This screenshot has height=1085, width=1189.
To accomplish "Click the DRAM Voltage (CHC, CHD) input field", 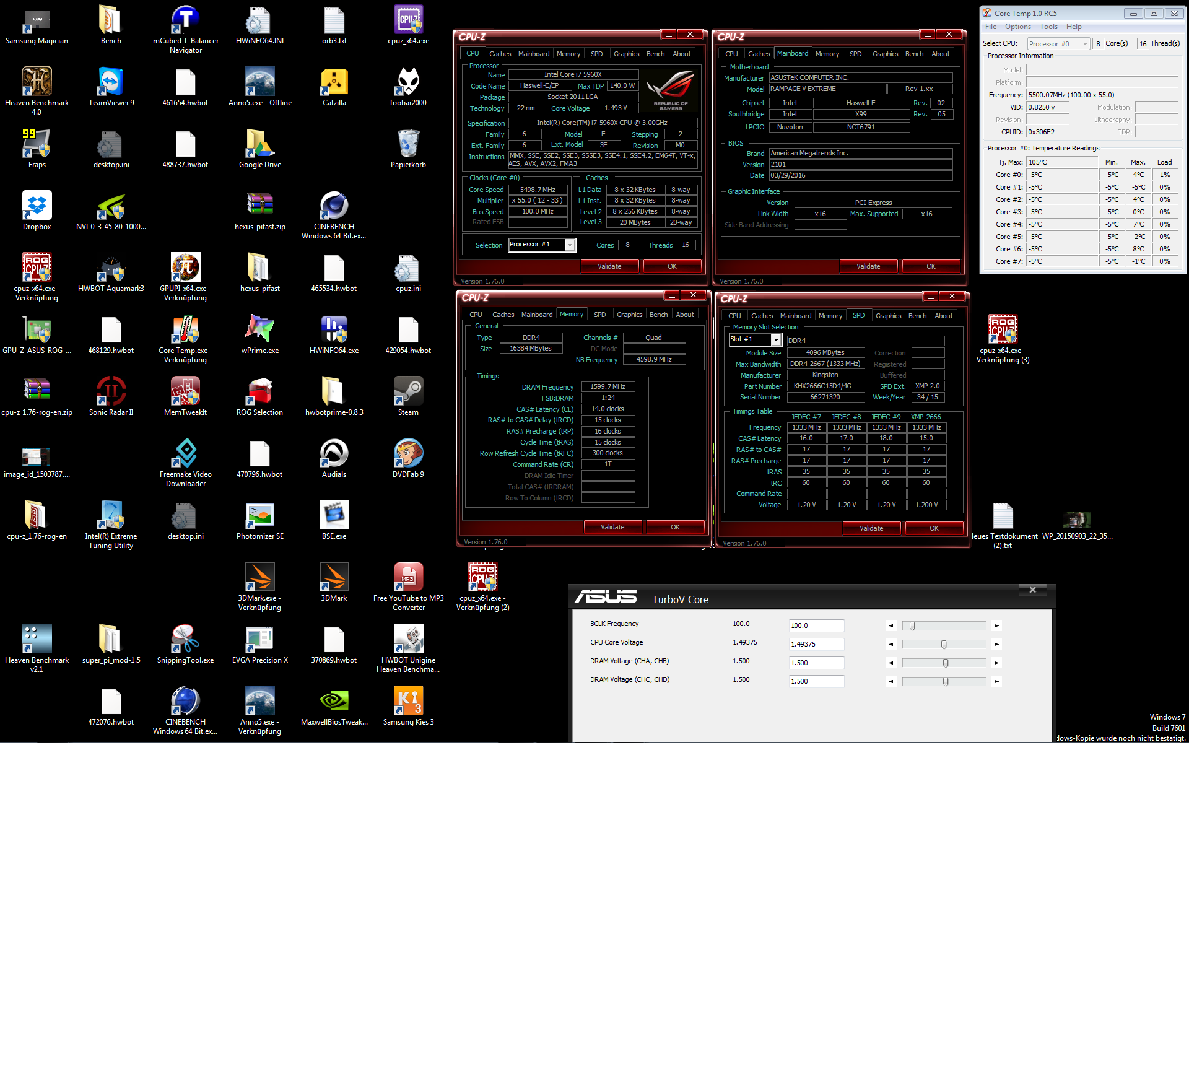I will click(816, 681).
